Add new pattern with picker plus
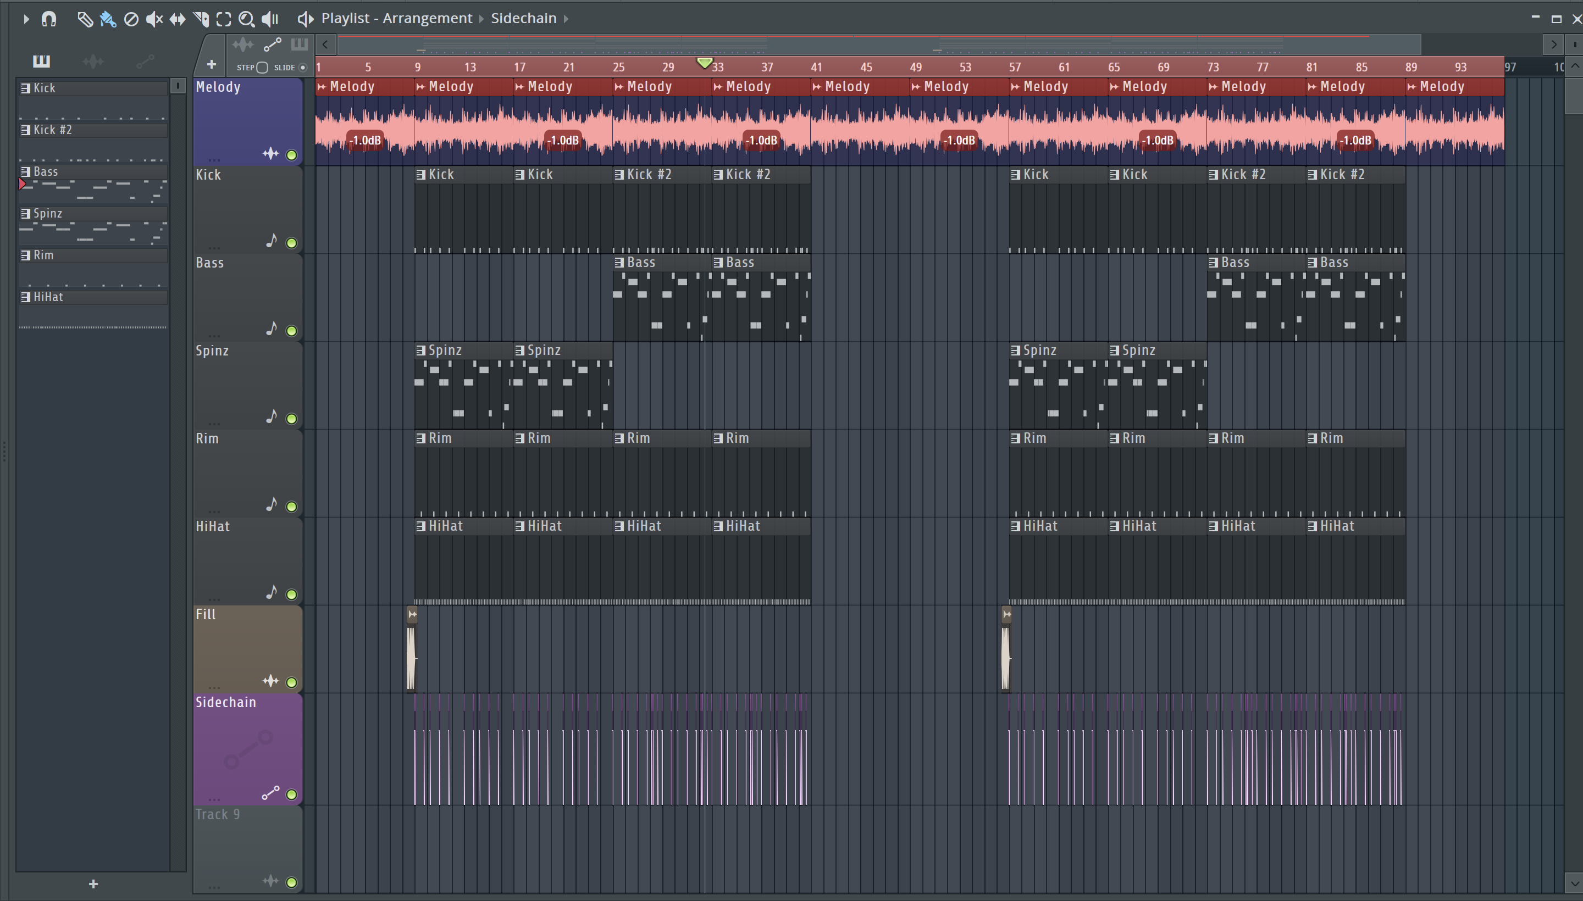The height and width of the screenshot is (901, 1583). 93,883
